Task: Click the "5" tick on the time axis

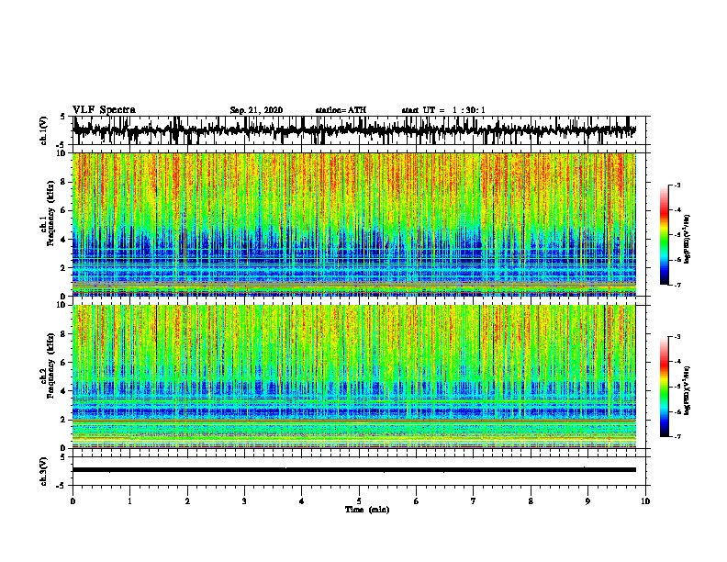Action: click(359, 501)
